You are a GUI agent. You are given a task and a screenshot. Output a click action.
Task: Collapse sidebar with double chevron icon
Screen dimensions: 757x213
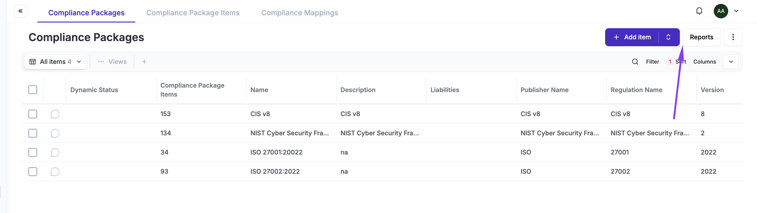tap(20, 11)
